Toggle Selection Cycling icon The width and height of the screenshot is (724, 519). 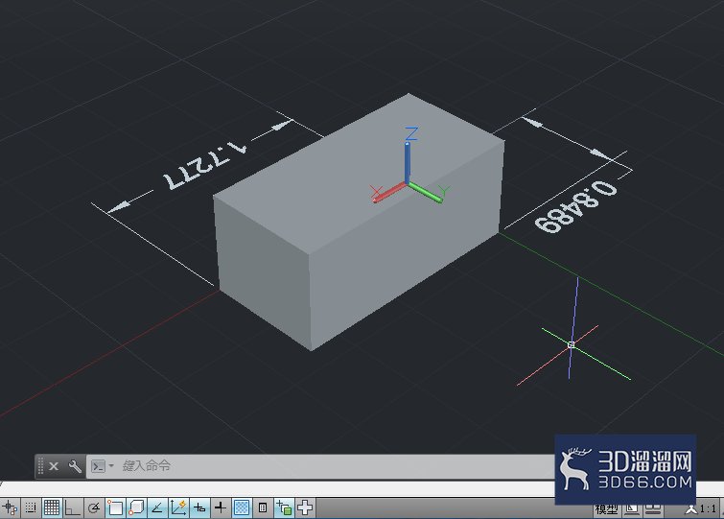[x=284, y=507]
